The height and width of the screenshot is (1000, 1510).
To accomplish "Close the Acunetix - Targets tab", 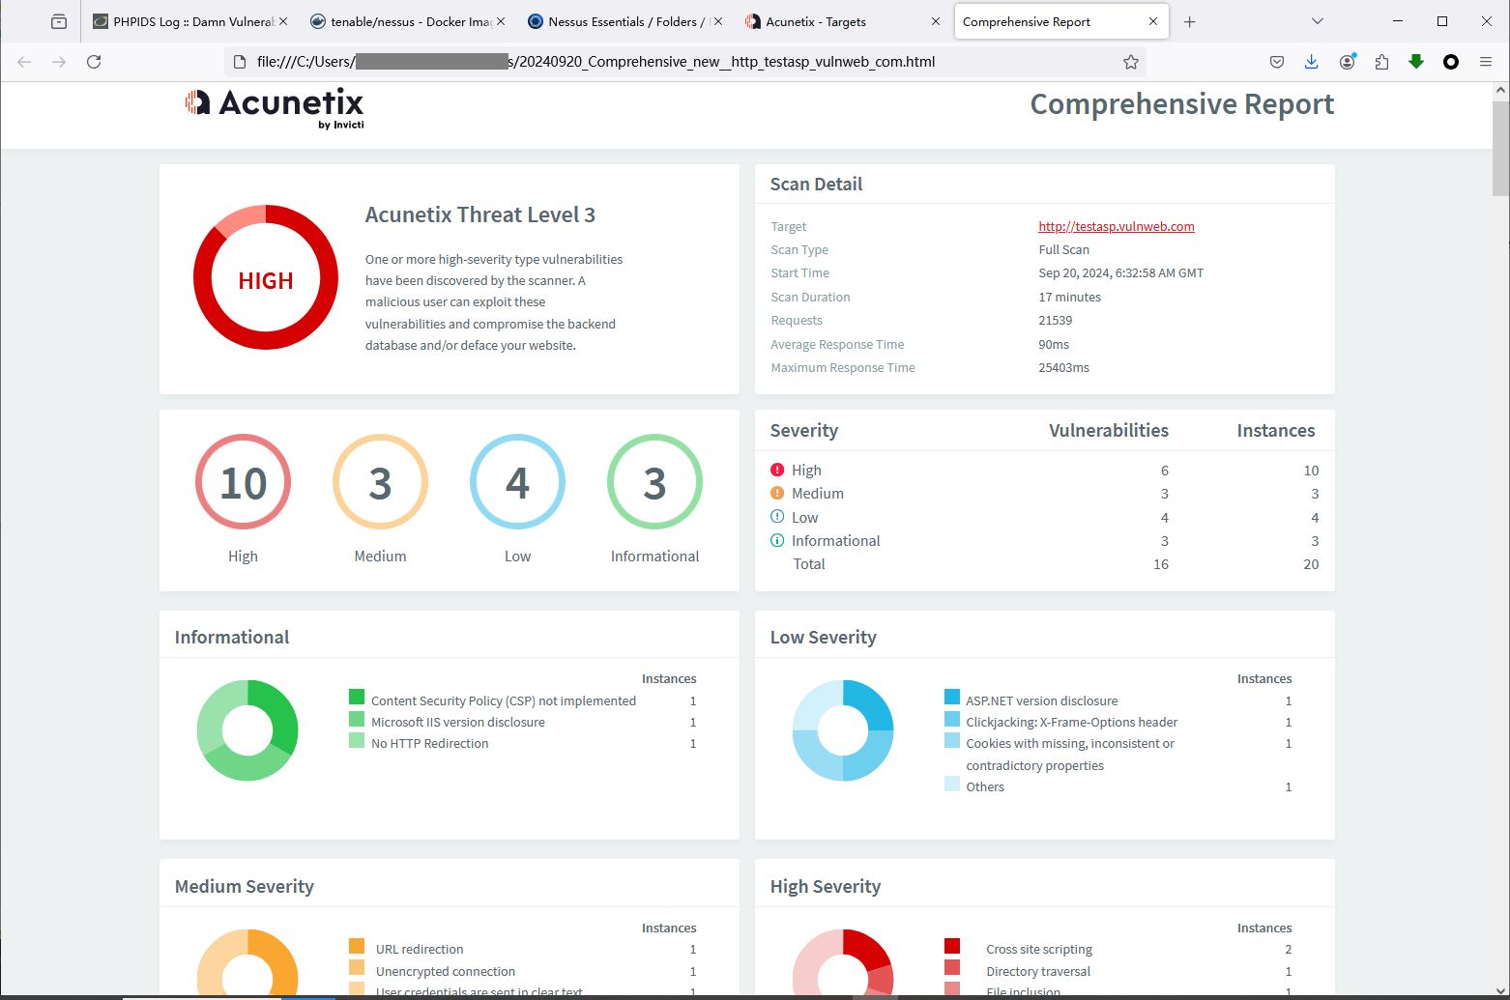I will [x=935, y=21].
